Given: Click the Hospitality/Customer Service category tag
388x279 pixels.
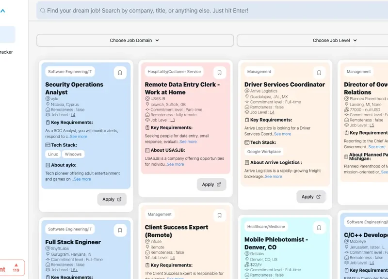Looking at the screenshot, I should tap(174, 72).
